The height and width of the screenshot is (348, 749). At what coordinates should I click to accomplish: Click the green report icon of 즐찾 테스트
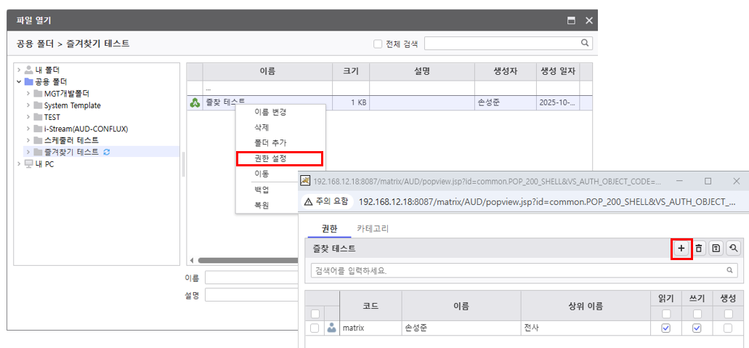coord(195,102)
